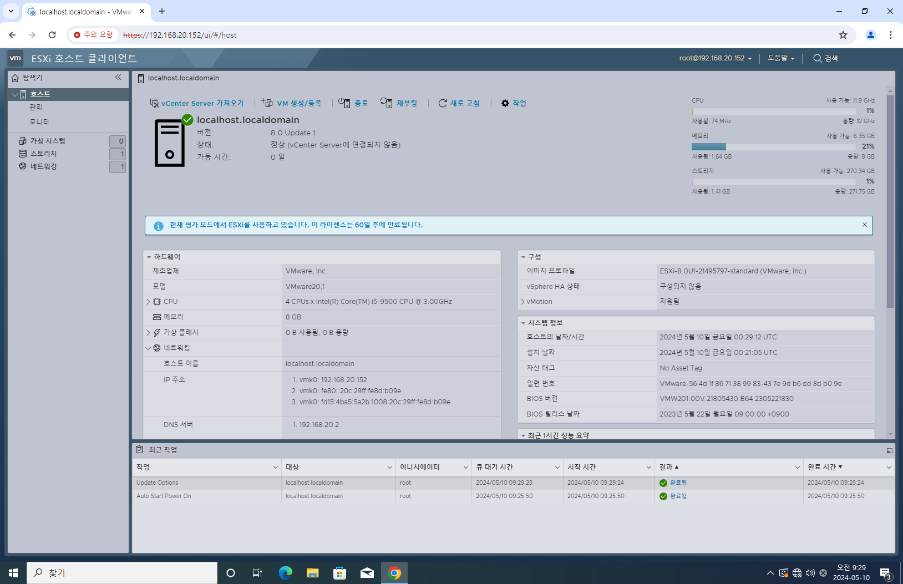Open the Chrome profile icon
903x584 pixels.
[871, 35]
